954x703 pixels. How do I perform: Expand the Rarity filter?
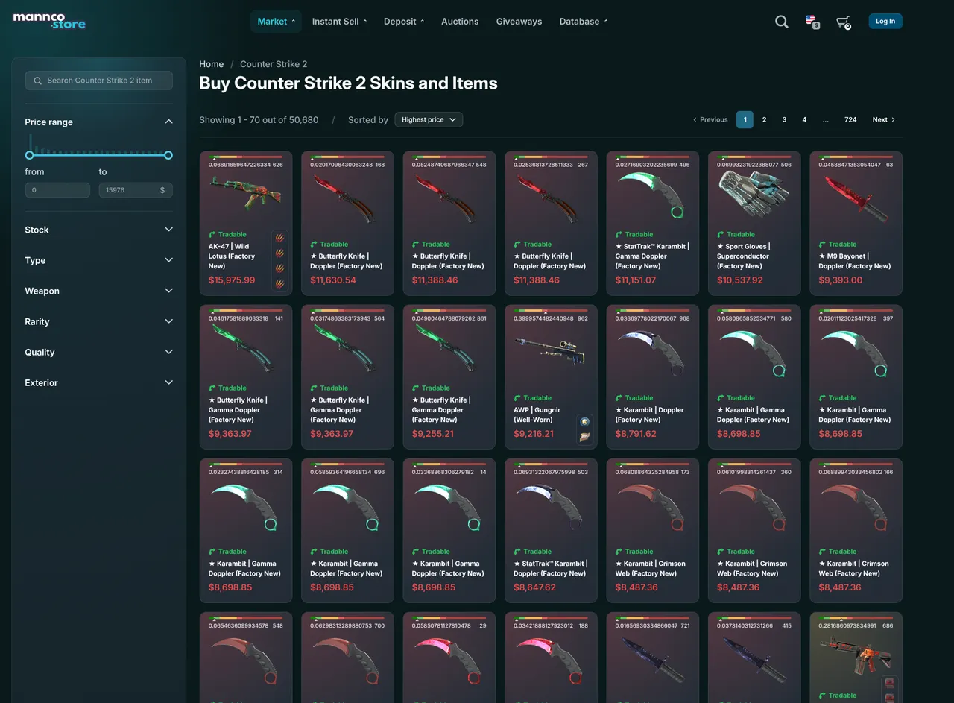98,321
